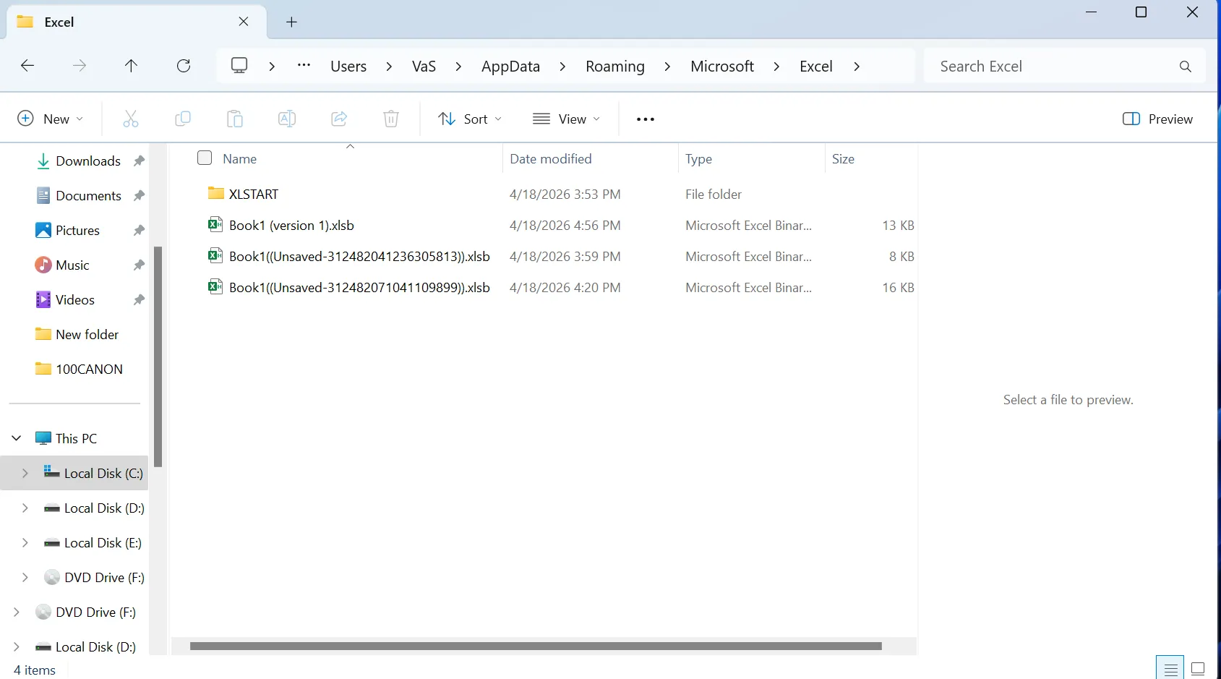Expand Local Disk (C:) tree node

(x=25, y=473)
